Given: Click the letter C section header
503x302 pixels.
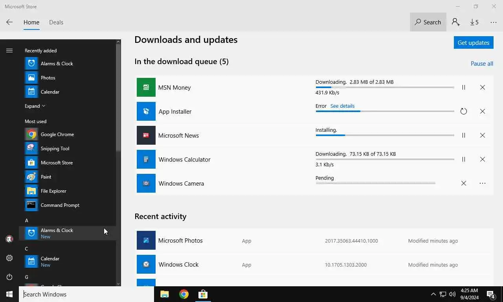Looking at the screenshot, I should [26, 249].
